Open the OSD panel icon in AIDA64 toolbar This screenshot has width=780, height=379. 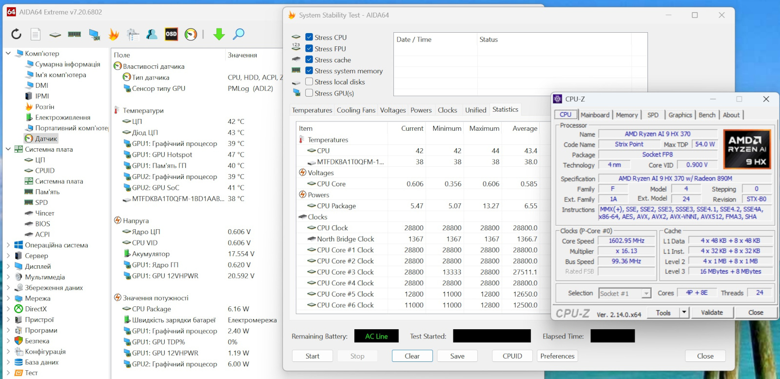tap(171, 34)
